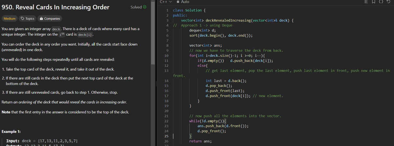Click the 'int last = d.back();' line
This screenshot has width=394, height=146.
pyautogui.click(x=226, y=81)
